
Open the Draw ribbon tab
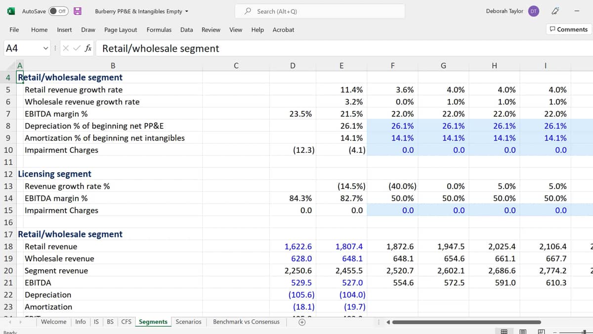pyautogui.click(x=88, y=30)
